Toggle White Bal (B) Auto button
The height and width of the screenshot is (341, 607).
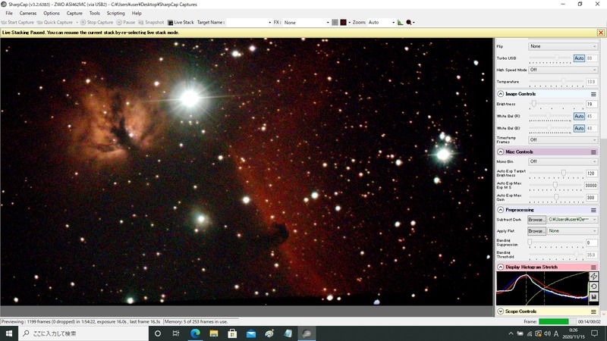pos(579,128)
